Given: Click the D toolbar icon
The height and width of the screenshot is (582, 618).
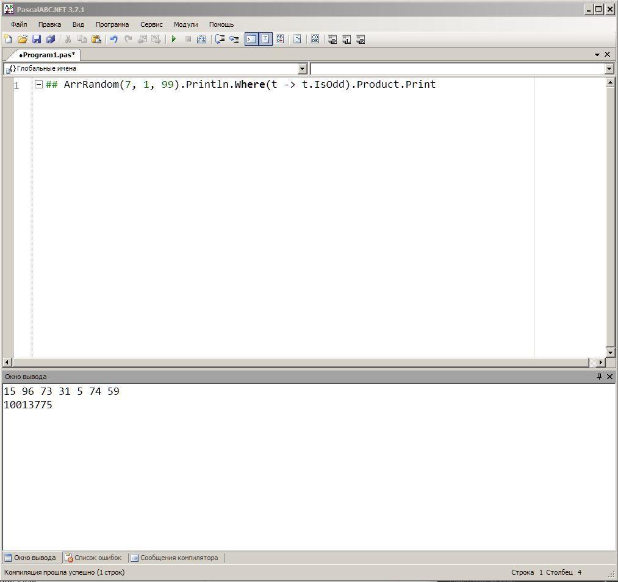Looking at the screenshot, I should pos(332,40).
